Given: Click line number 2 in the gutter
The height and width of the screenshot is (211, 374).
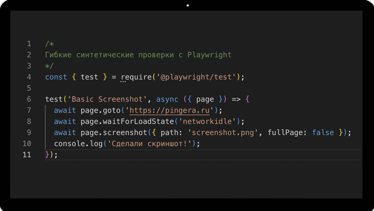Looking at the screenshot, I should coord(29,55).
